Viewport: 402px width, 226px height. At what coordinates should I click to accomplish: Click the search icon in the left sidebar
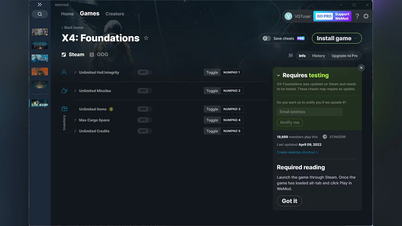pyautogui.click(x=40, y=14)
